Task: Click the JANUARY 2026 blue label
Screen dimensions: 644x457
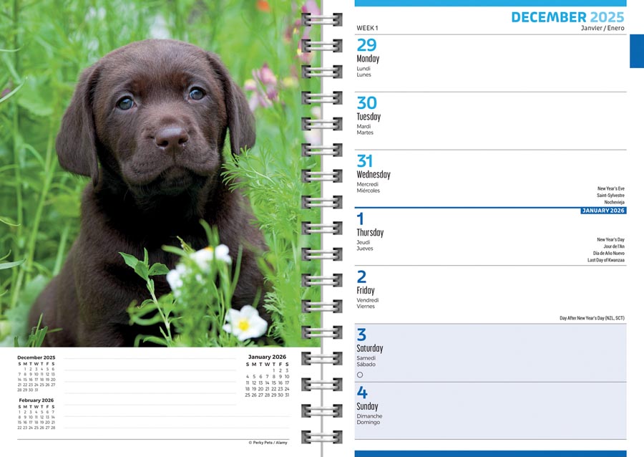Action: click(x=603, y=211)
